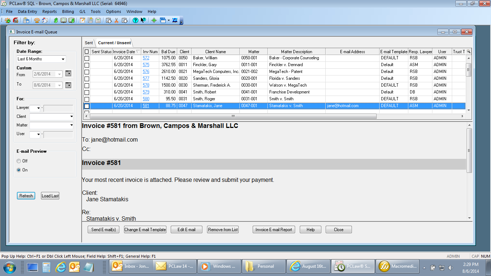491x276 pixels.
Task: Expand the Client filter dropdown
Action: tap(71, 117)
